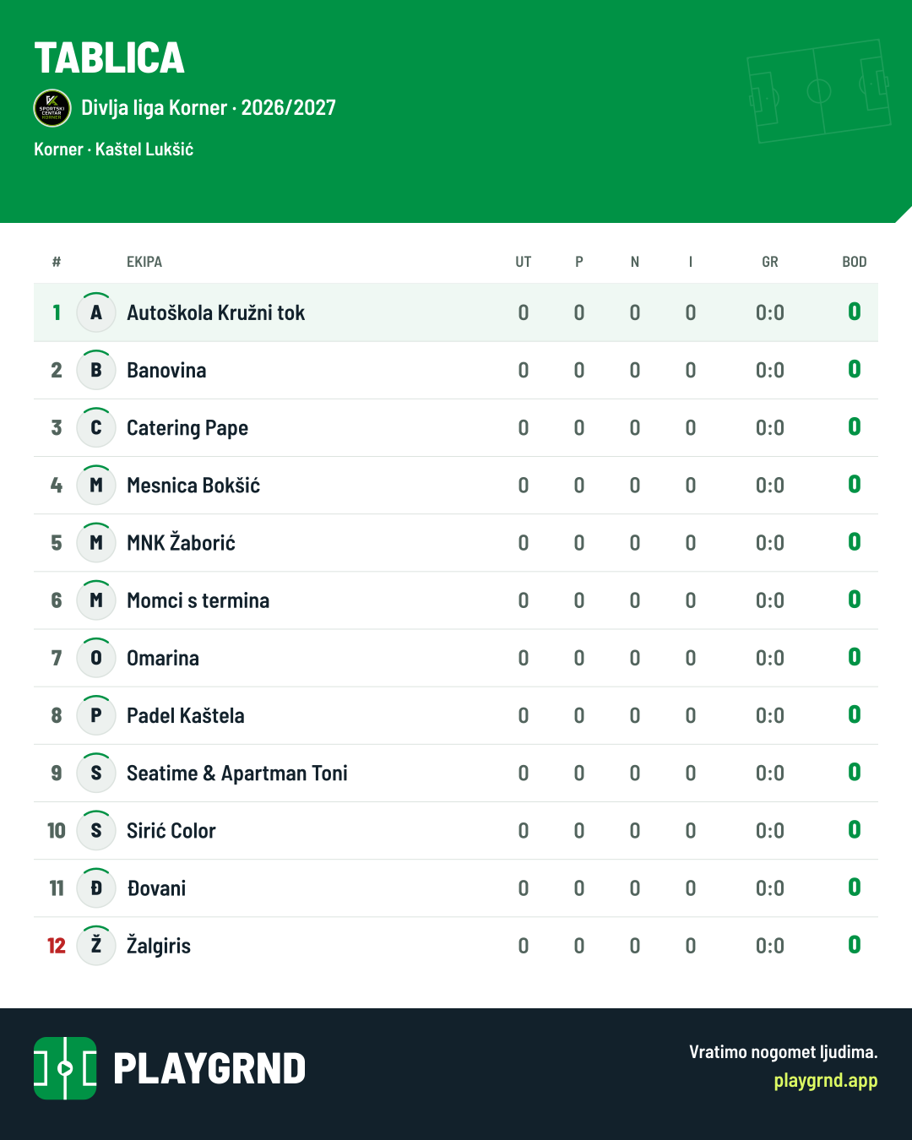Click the EKIPA column header
Image resolution: width=912 pixels, height=1140 pixels.
pos(144,262)
